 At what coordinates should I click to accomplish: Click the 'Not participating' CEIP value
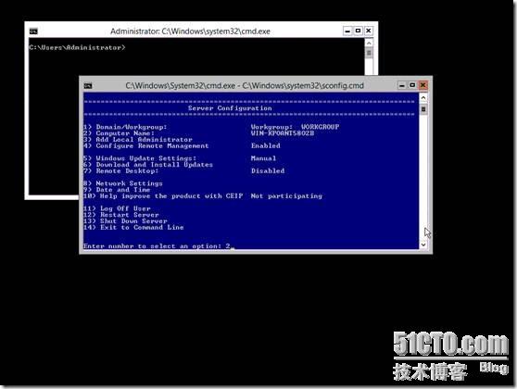286,195
